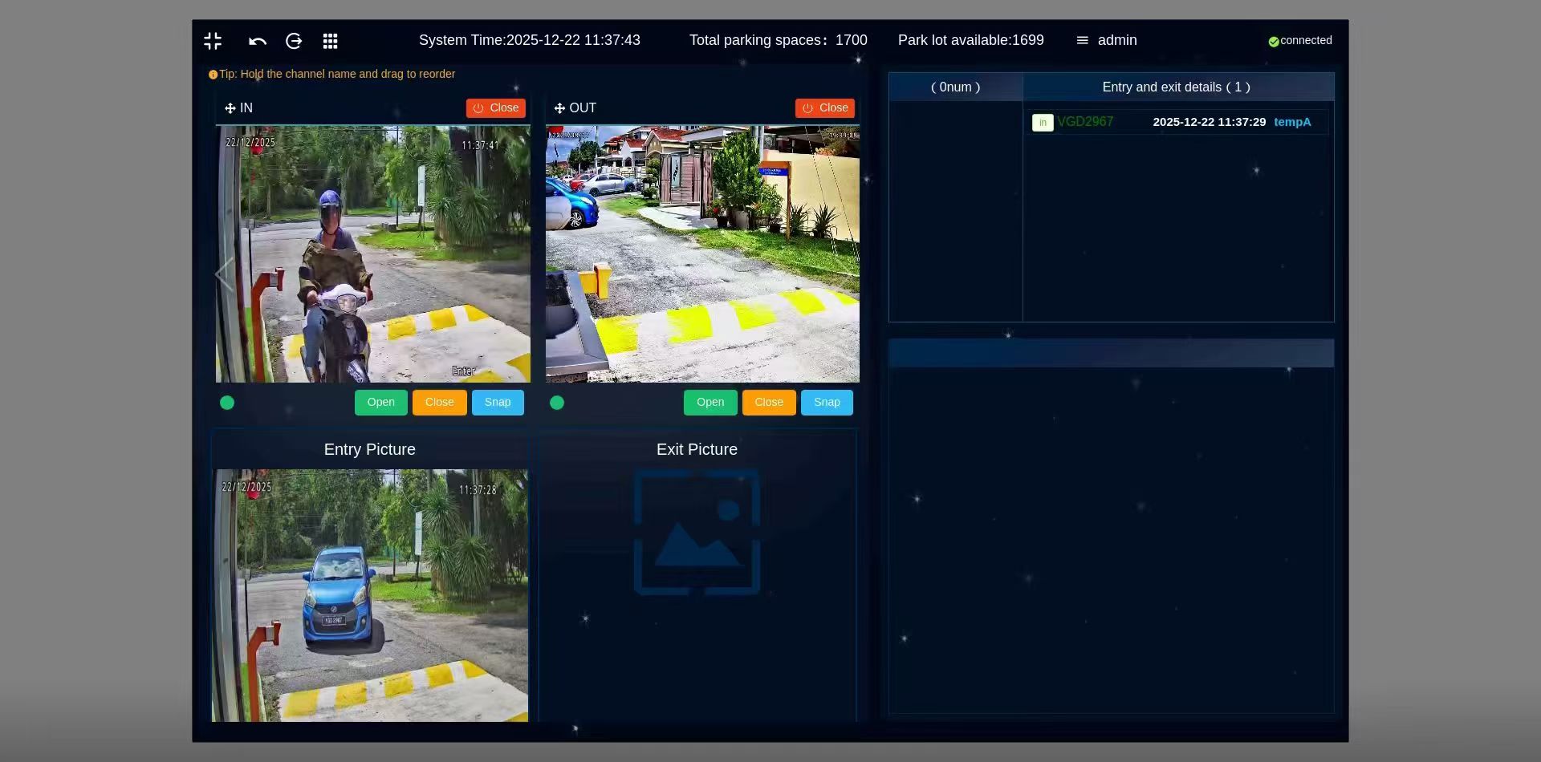Click the OUT channel green status indicator
This screenshot has width=1541, height=762.
pyautogui.click(x=557, y=403)
